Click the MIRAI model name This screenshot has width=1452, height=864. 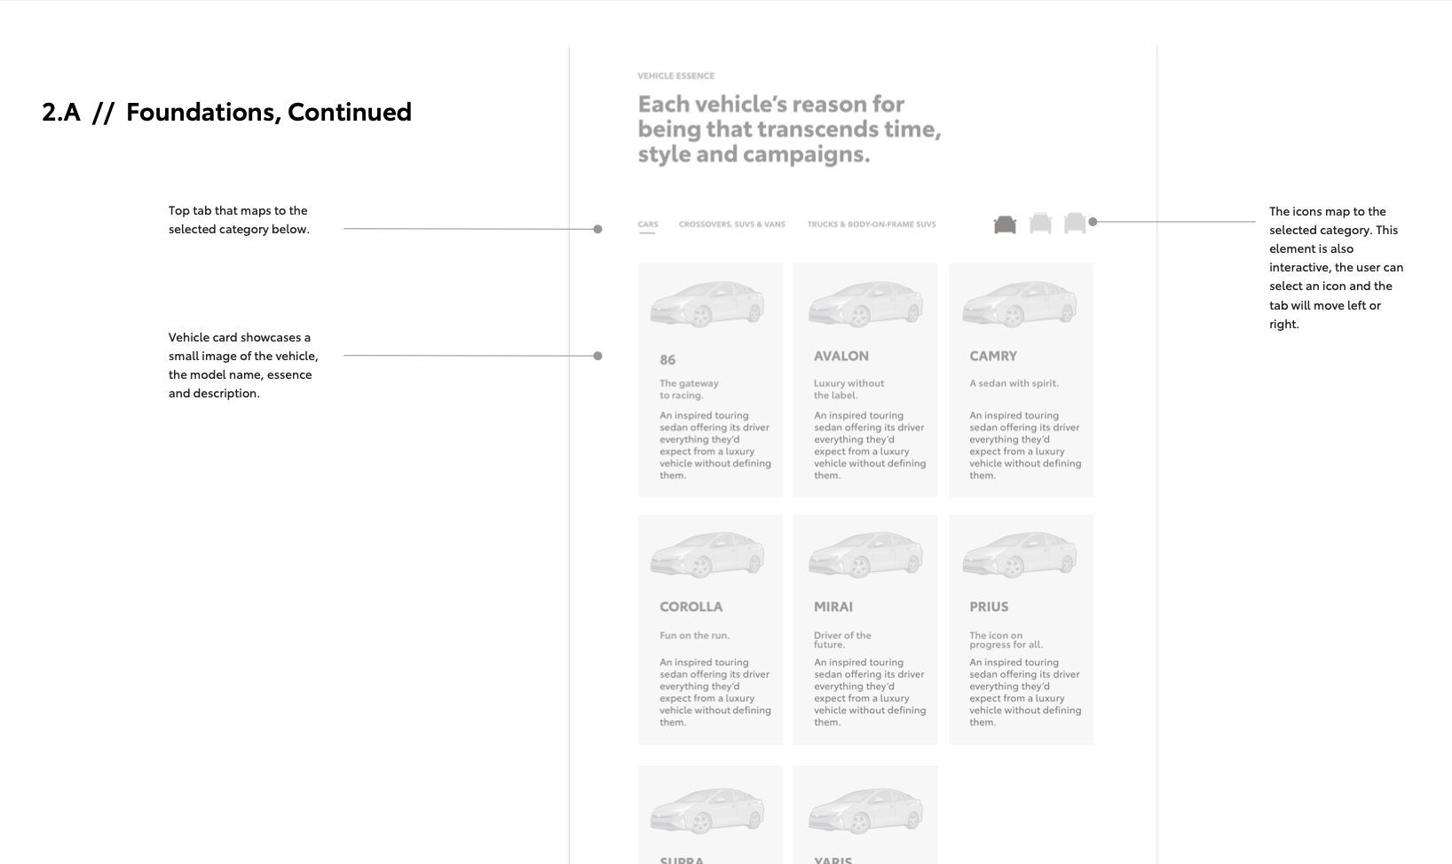[833, 607]
